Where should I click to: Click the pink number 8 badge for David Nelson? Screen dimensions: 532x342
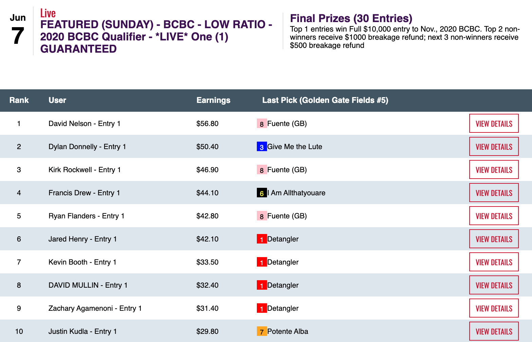[x=262, y=124]
